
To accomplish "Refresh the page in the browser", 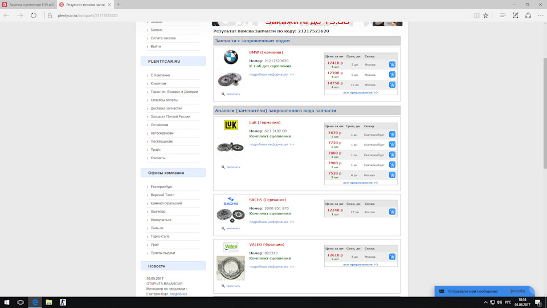I will point(34,15).
